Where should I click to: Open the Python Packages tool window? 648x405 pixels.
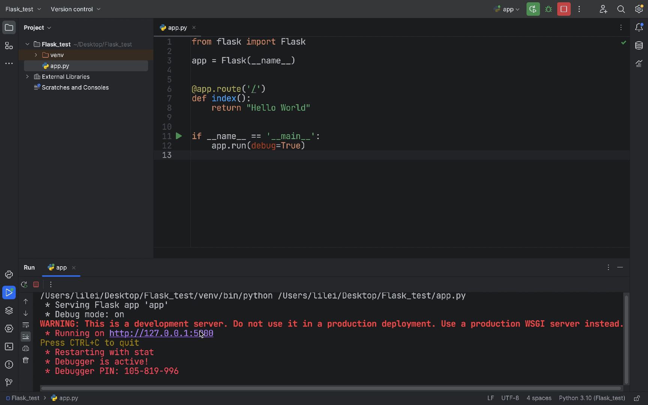(9, 310)
